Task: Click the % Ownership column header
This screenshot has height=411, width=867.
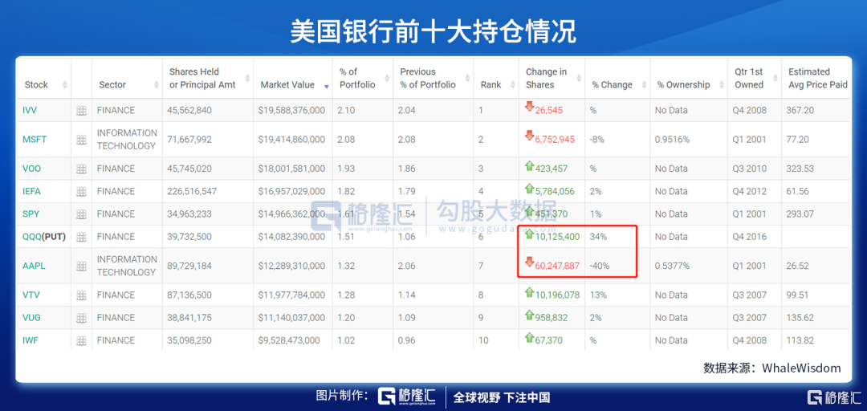Action: tap(683, 84)
